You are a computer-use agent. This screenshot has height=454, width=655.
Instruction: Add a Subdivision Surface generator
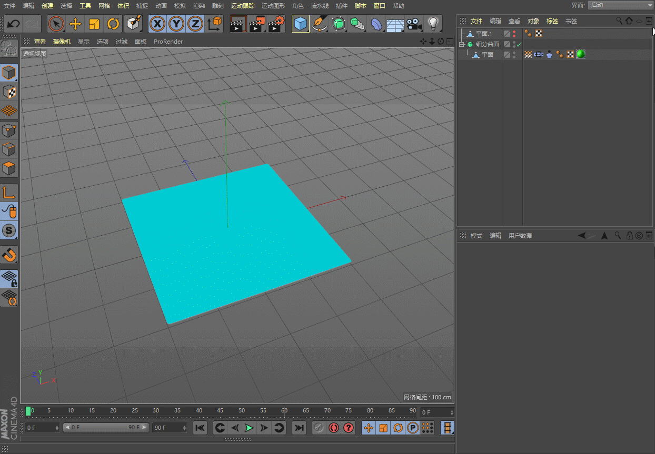point(339,24)
